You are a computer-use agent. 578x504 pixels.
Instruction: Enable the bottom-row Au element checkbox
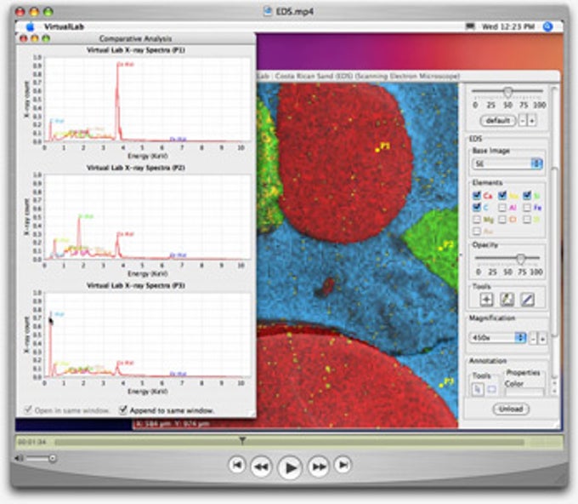click(477, 231)
